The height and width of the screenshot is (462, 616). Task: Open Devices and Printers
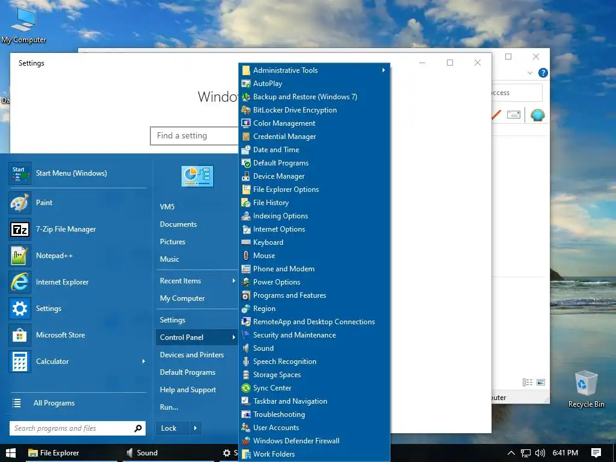coord(197,355)
